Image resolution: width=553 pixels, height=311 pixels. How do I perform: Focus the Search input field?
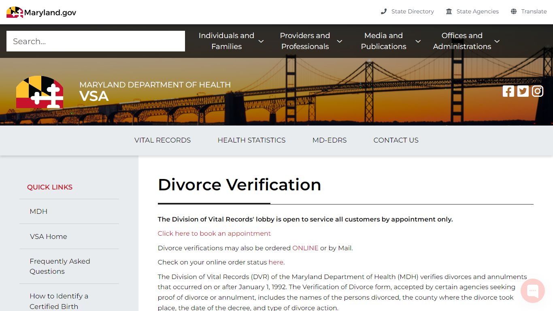point(96,41)
